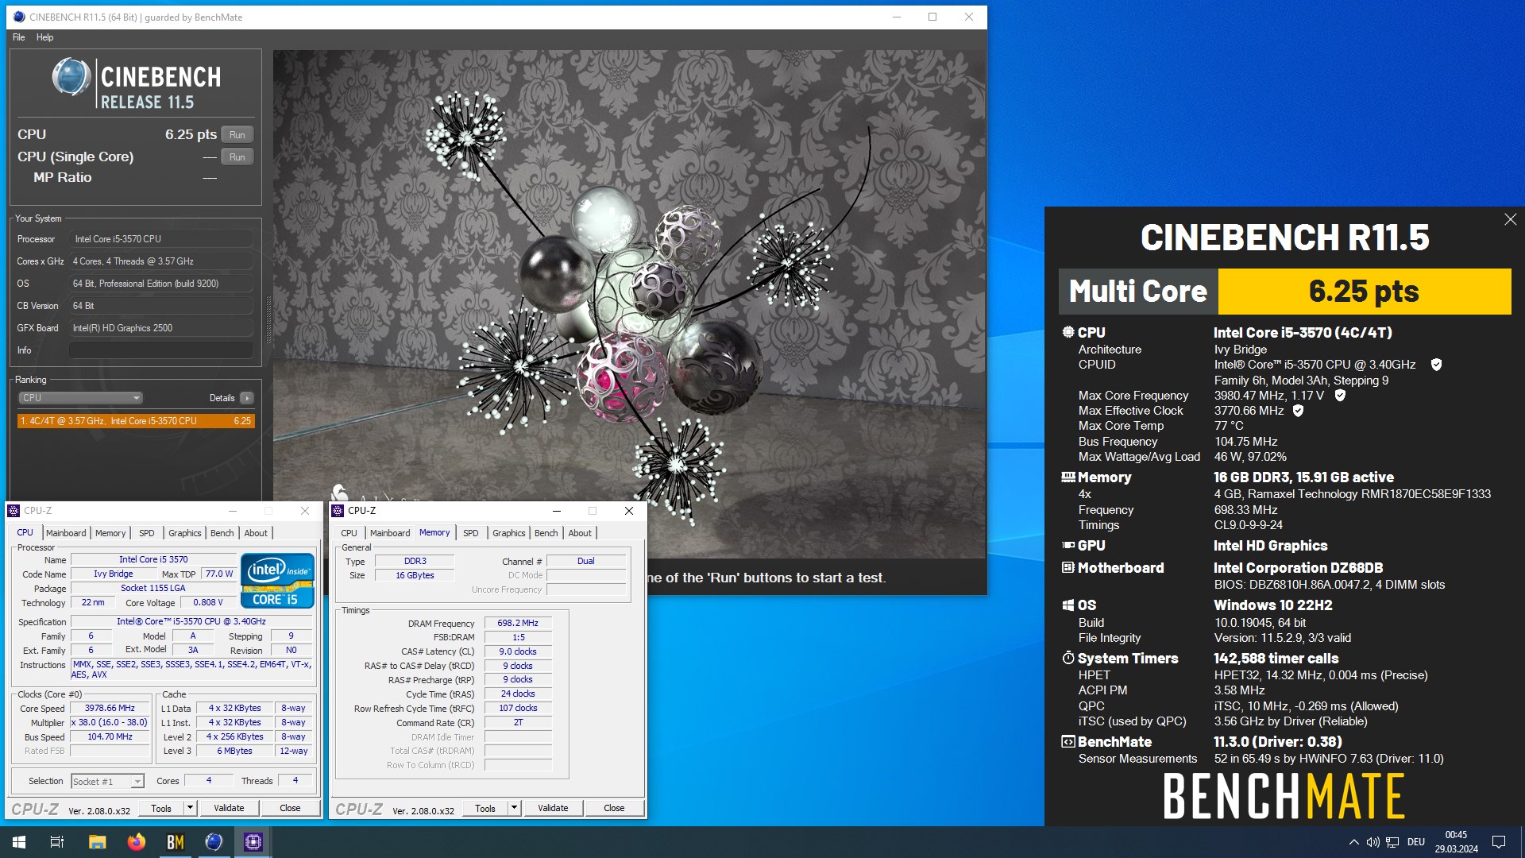
Task: Click the Bus Speed 104.70 MHz value
Action: [x=110, y=737]
